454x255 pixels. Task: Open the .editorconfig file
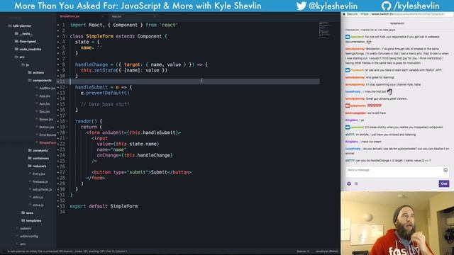click(29, 236)
